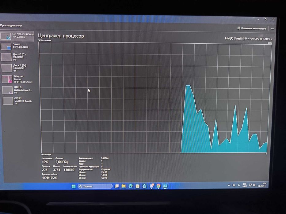
Task: Open File Explorer from the taskbar
Action: [x=124, y=186]
